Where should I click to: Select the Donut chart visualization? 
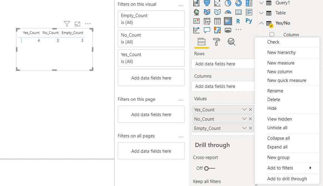(238, 3)
